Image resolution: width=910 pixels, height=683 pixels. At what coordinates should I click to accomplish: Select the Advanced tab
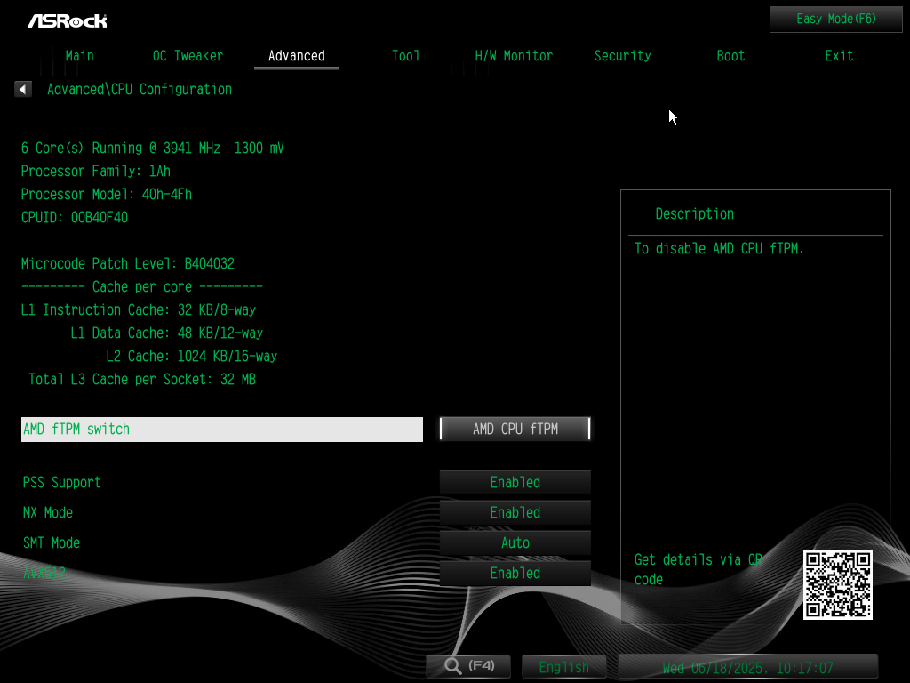point(297,56)
